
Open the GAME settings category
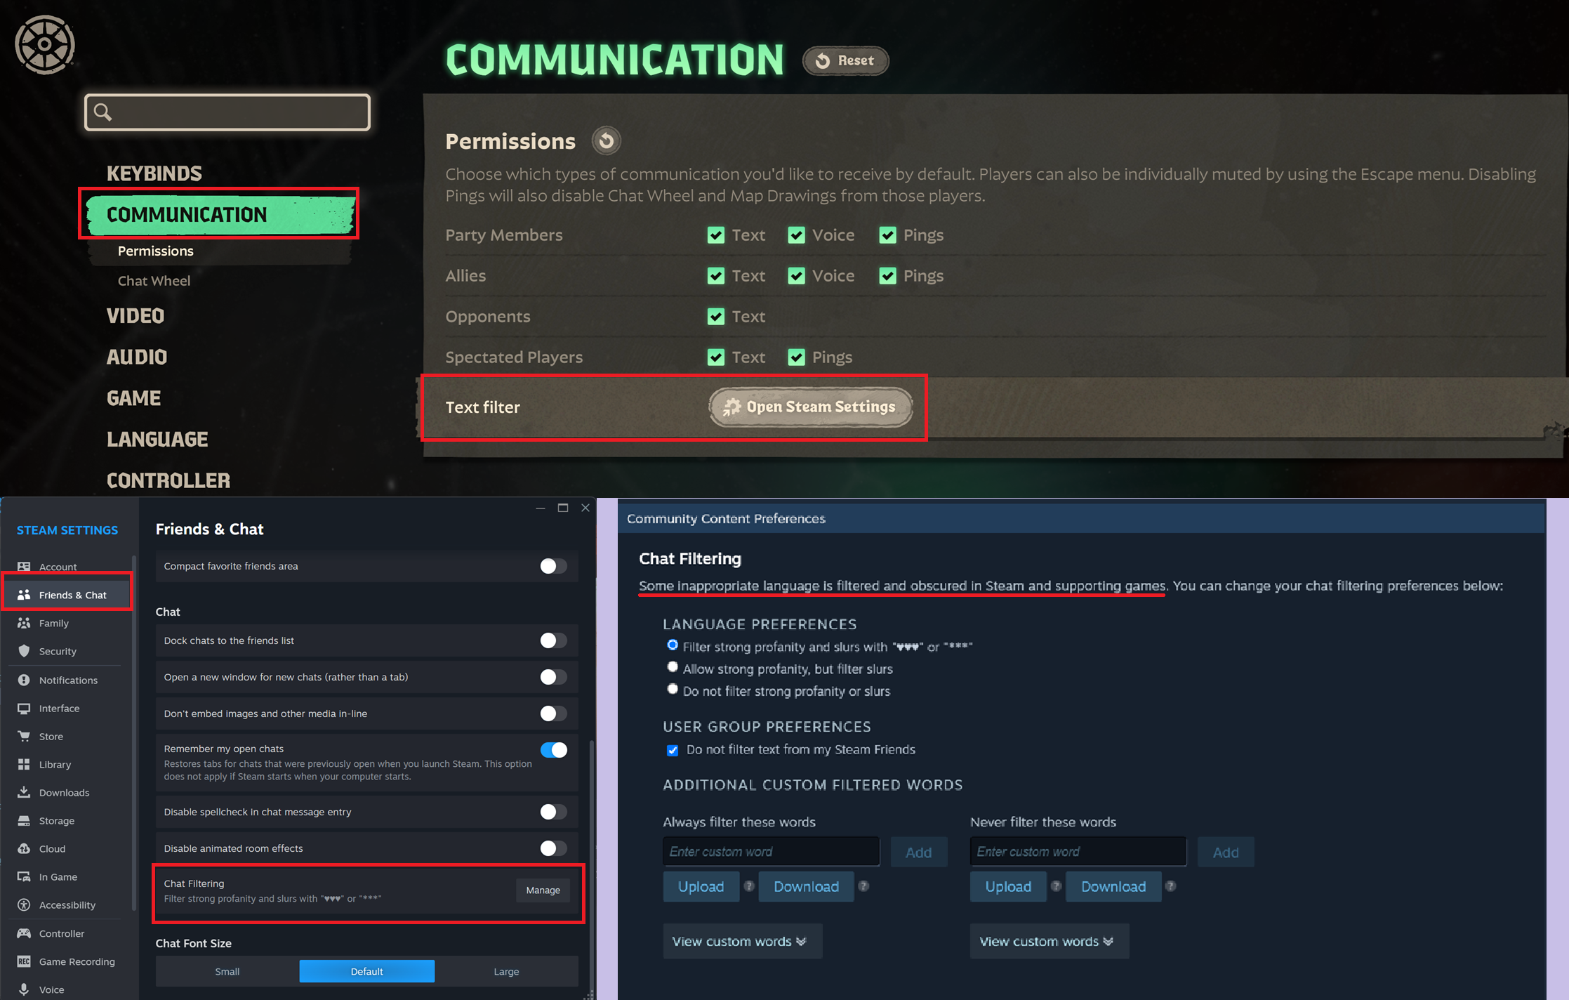point(134,398)
